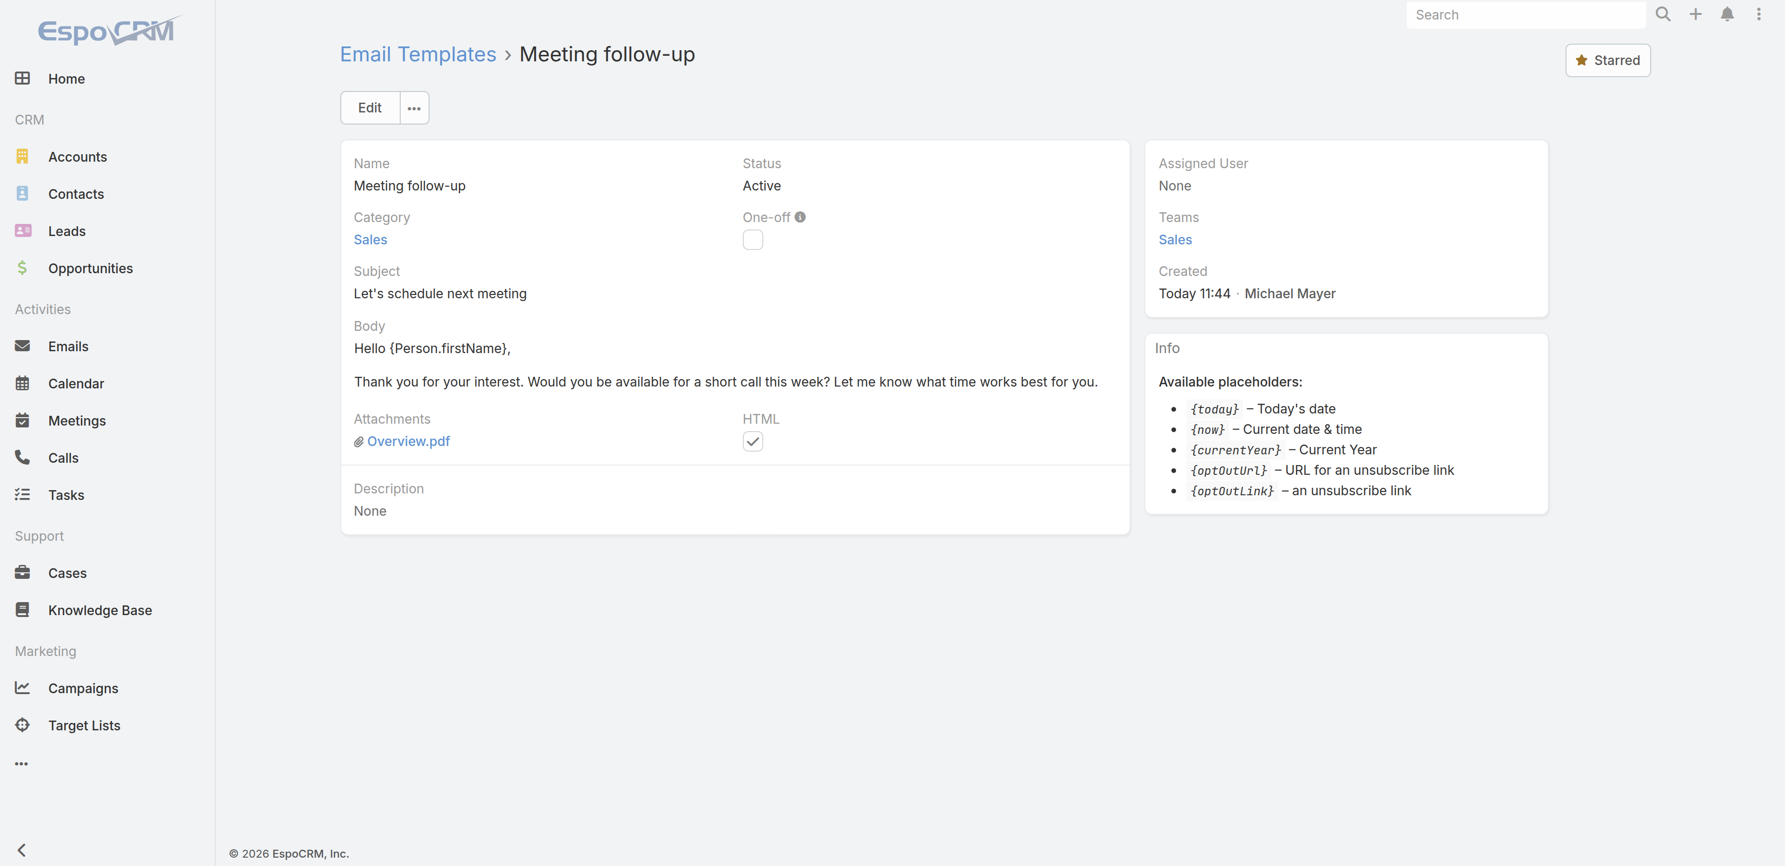The width and height of the screenshot is (1785, 866).
Task: Open the dropdown next to Edit
Action: pyautogui.click(x=414, y=108)
